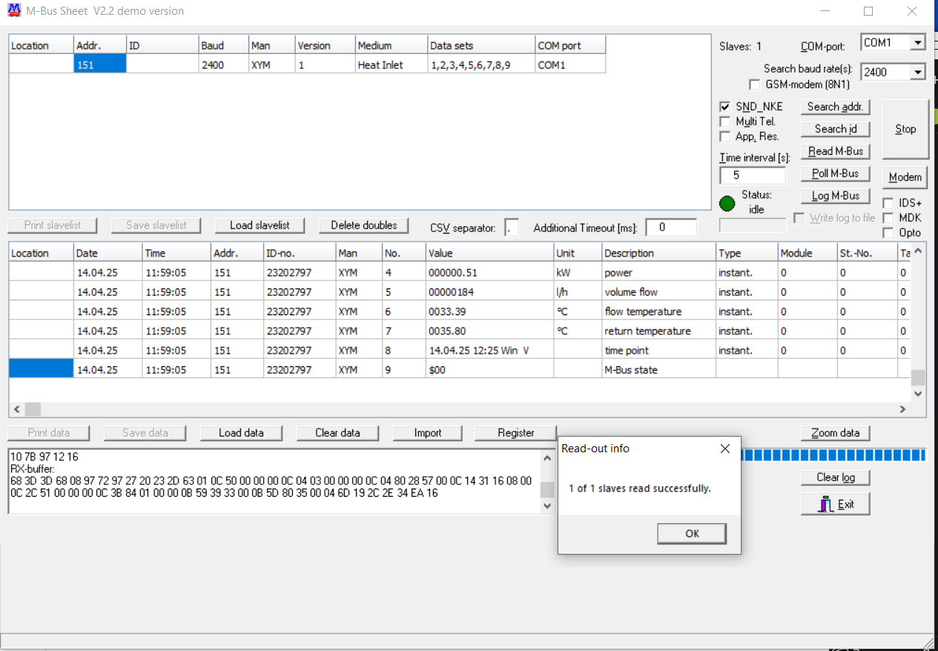Click the Baud column header in slave list
The height and width of the screenshot is (651, 938).
pos(223,45)
